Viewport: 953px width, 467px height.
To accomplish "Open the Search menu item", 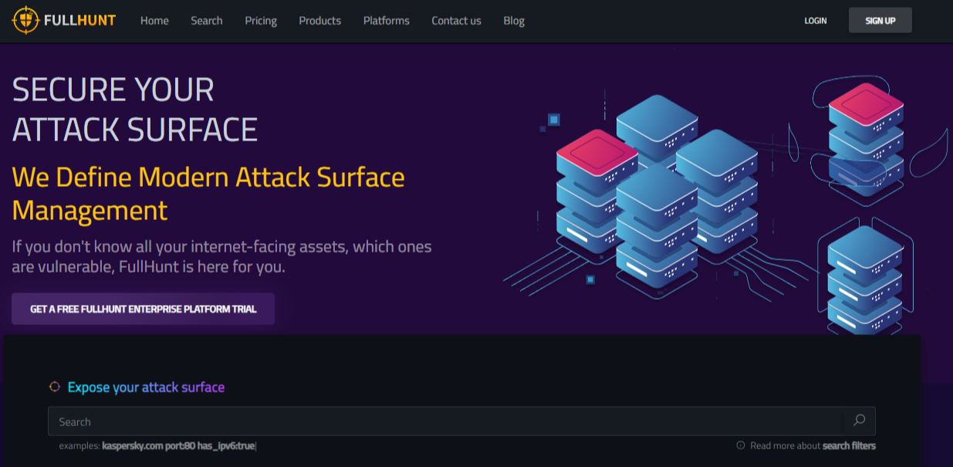I will pos(207,21).
